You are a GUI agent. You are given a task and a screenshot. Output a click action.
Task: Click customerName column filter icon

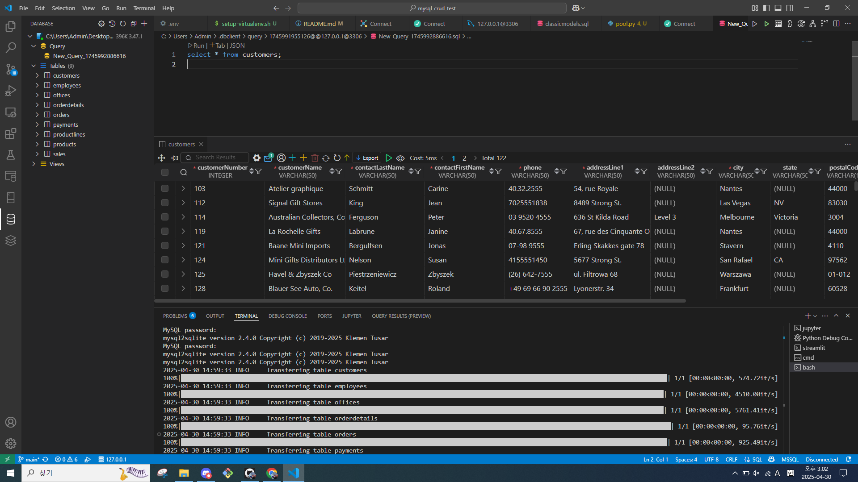click(339, 171)
